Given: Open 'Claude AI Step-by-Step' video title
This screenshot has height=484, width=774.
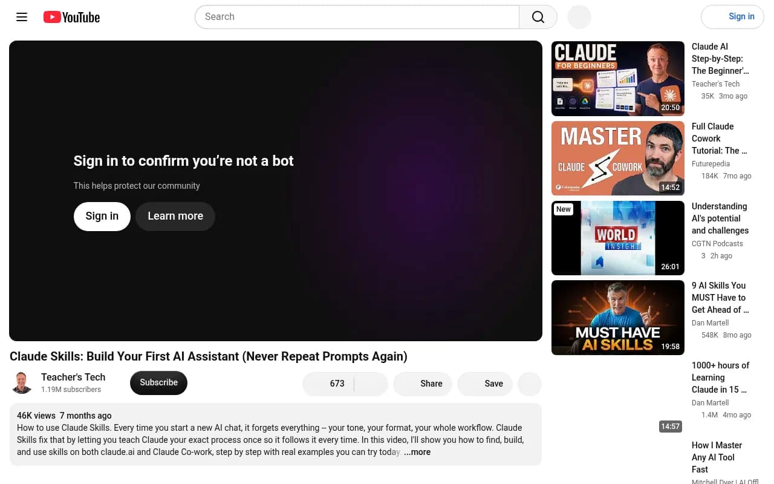Looking at the screenshot, I should [x=720, y=59].
